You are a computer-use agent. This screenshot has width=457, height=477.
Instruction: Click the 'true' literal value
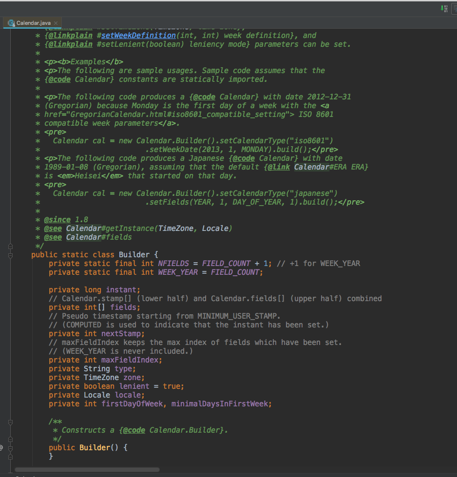[171, 386]
